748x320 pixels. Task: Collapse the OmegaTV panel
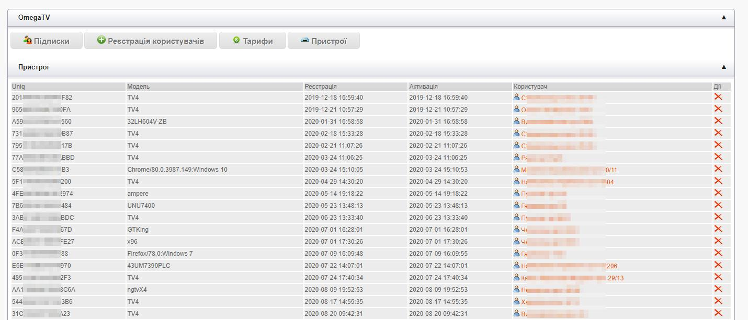724,17
